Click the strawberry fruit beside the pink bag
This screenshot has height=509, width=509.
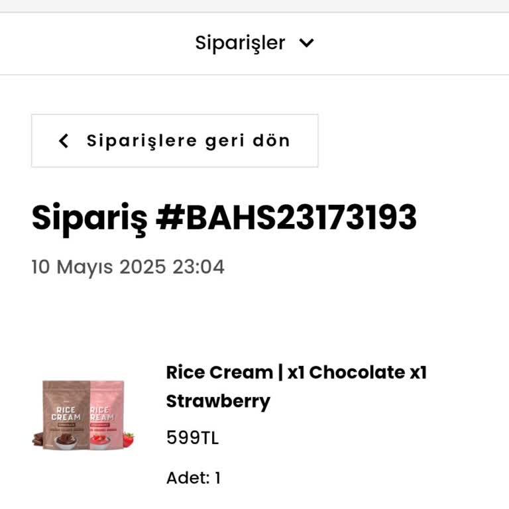pyautogui.click(x=129, y=439)
